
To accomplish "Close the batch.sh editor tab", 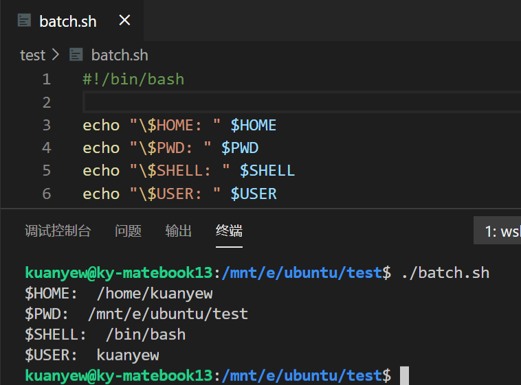I will coord(124,21).
